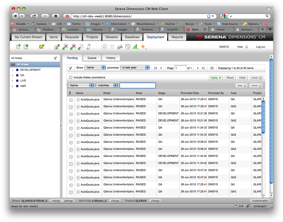283x222 pixels.
Task: Click the refresh icon next to page navigation
Action: point(212,68)
